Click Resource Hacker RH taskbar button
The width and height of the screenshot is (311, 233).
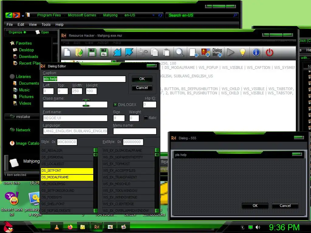click(x=97, y=227)
